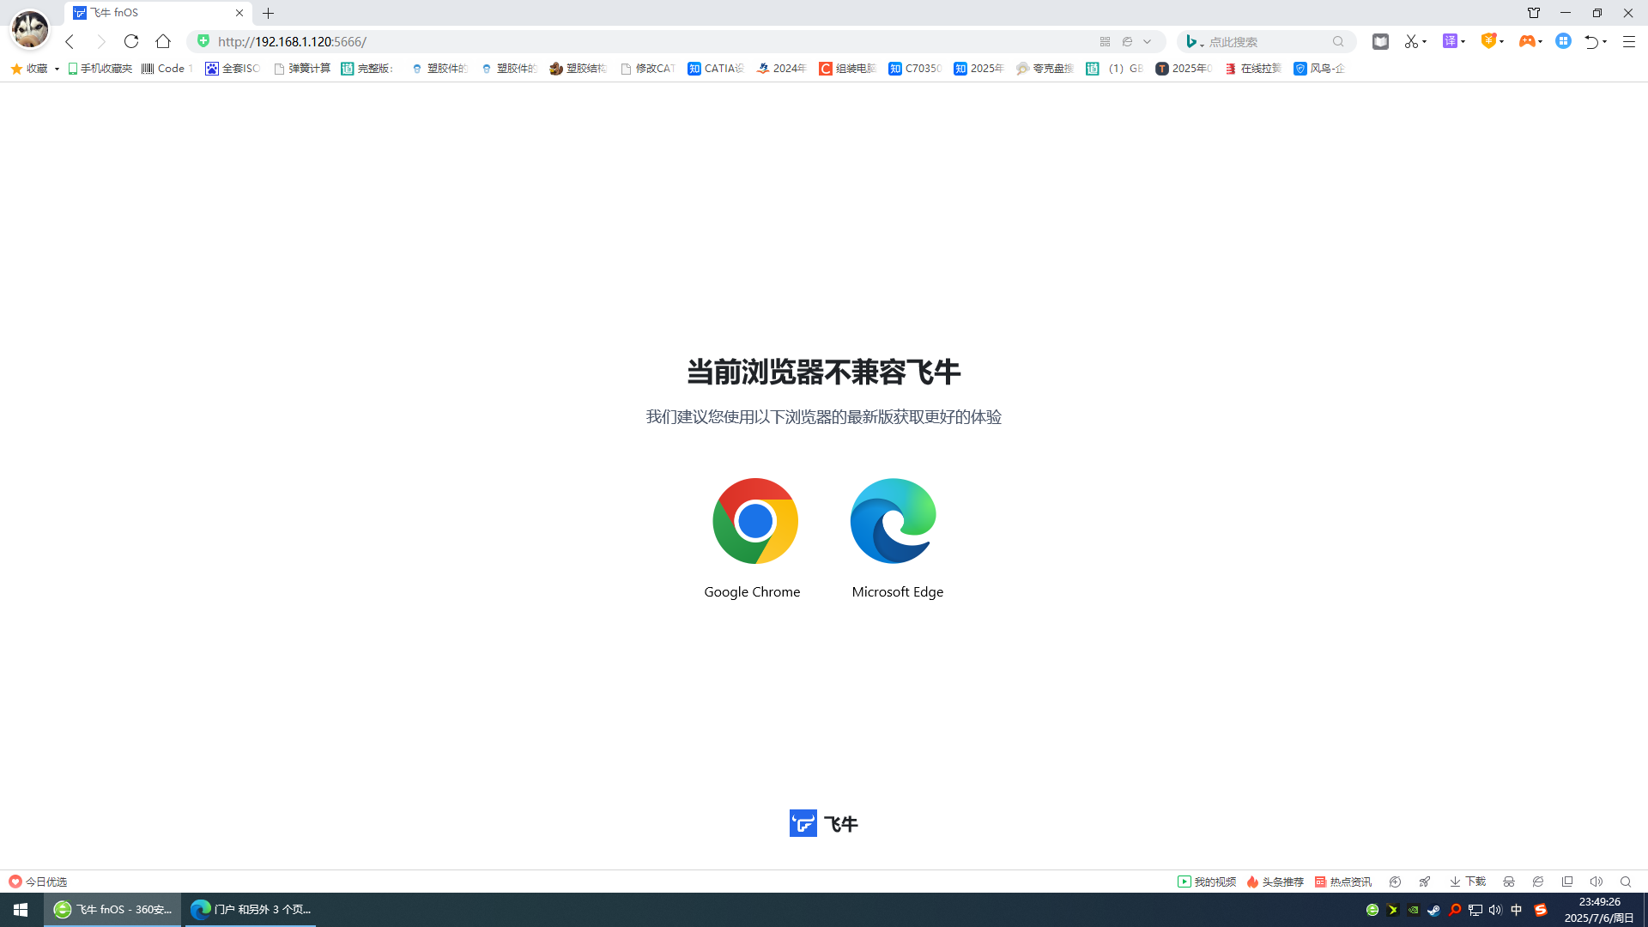Open the 夸克盘 bookmark
The image size is (1648, 927).
(x=1045, y=69)
